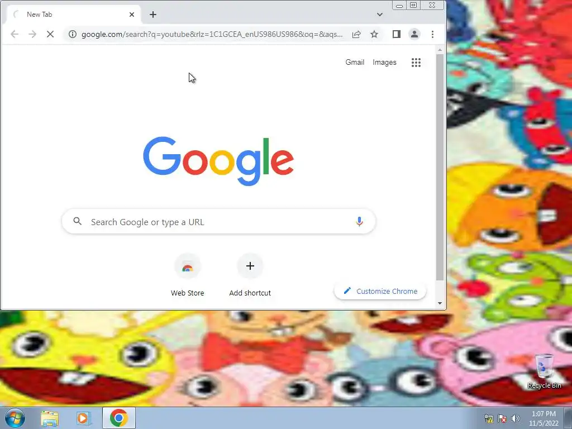
Task: Open Gmail link
Action: coord(355,63)
